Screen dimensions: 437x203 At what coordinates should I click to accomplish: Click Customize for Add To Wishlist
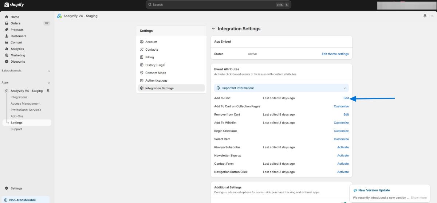[341, 123]
